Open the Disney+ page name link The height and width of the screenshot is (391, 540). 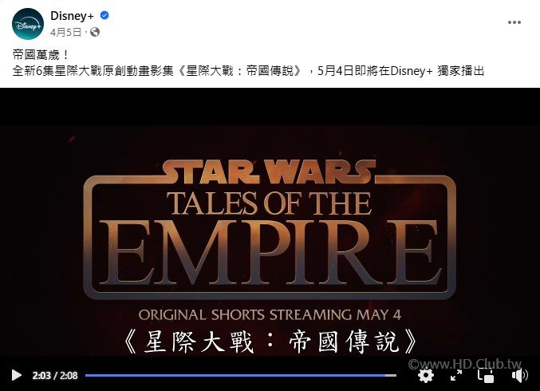pos(72,16)
